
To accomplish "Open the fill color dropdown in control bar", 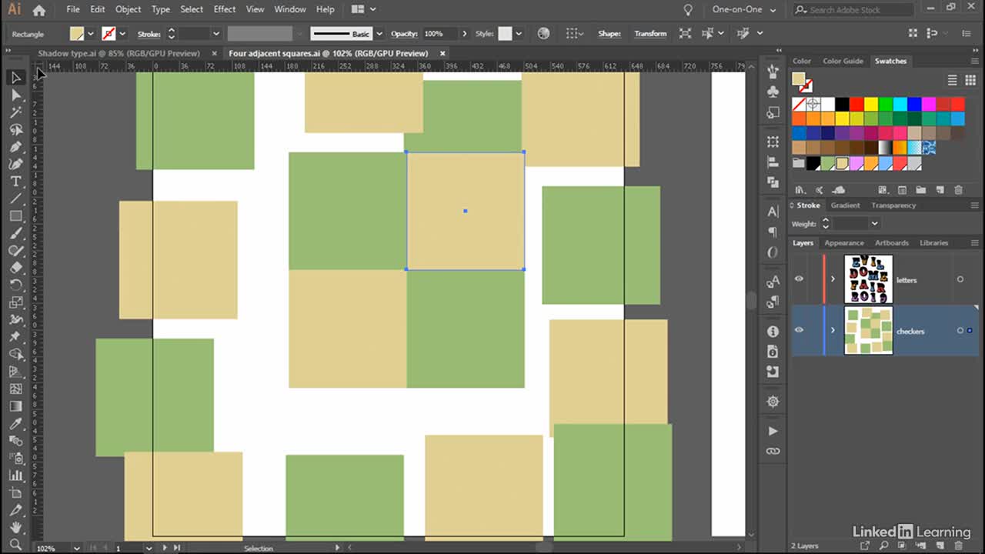I will click(90, 34).
